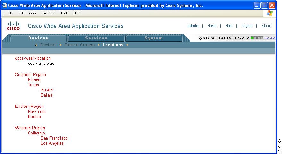The width and height of the screenshot is (282, 154).
Task: Close the Internet Explorer window
Action: point(272,5)
